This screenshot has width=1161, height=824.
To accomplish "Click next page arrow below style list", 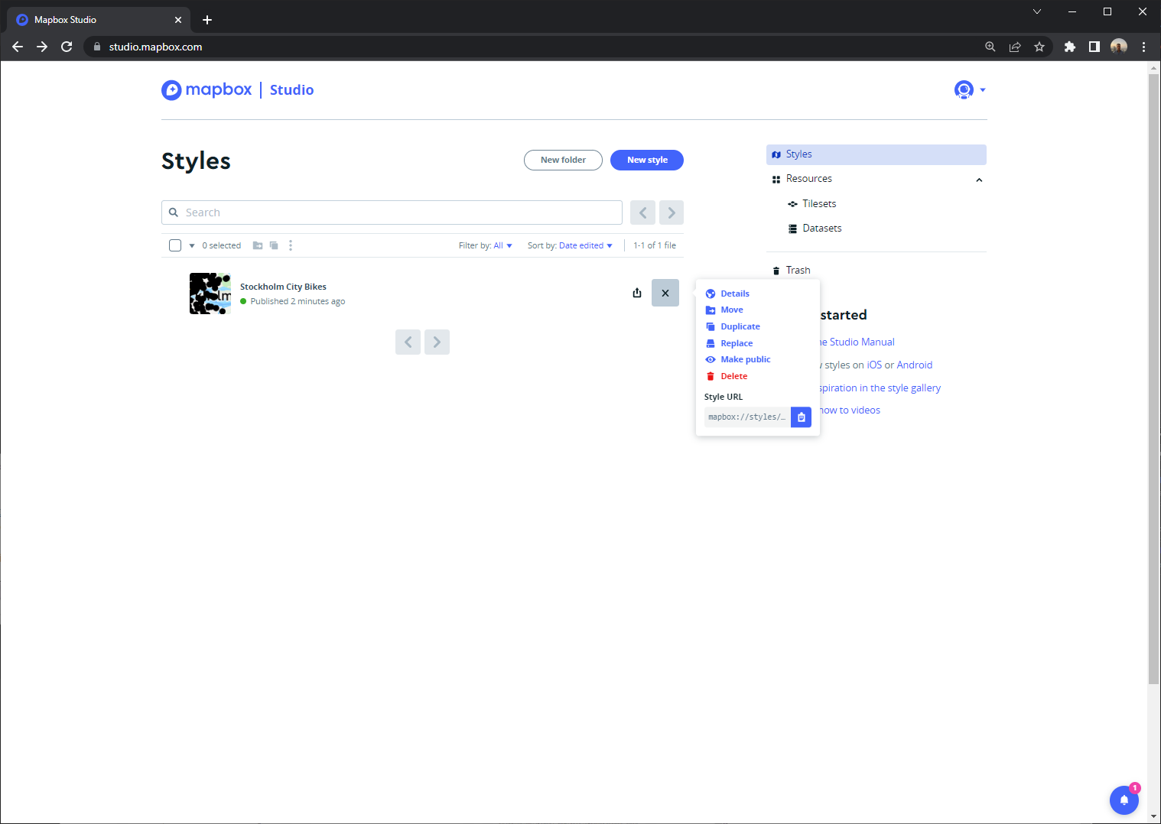I will [437, 342].
